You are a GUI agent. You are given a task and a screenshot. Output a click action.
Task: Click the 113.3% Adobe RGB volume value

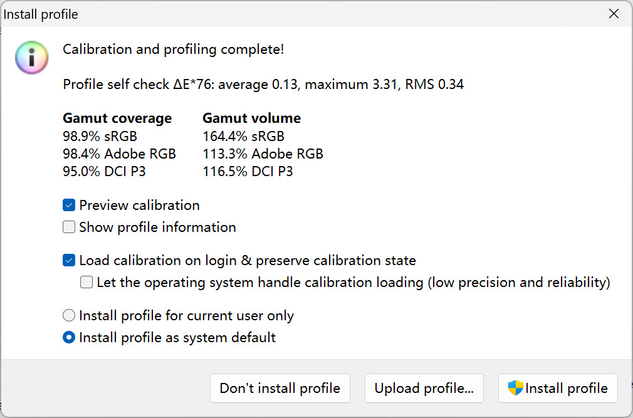(x=263, y=154)
